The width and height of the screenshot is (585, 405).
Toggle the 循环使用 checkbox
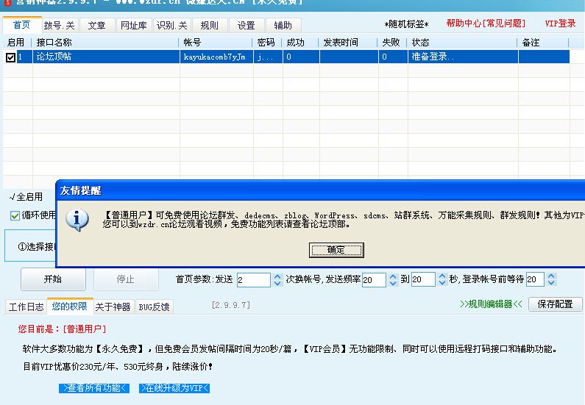tap(15, 215)
